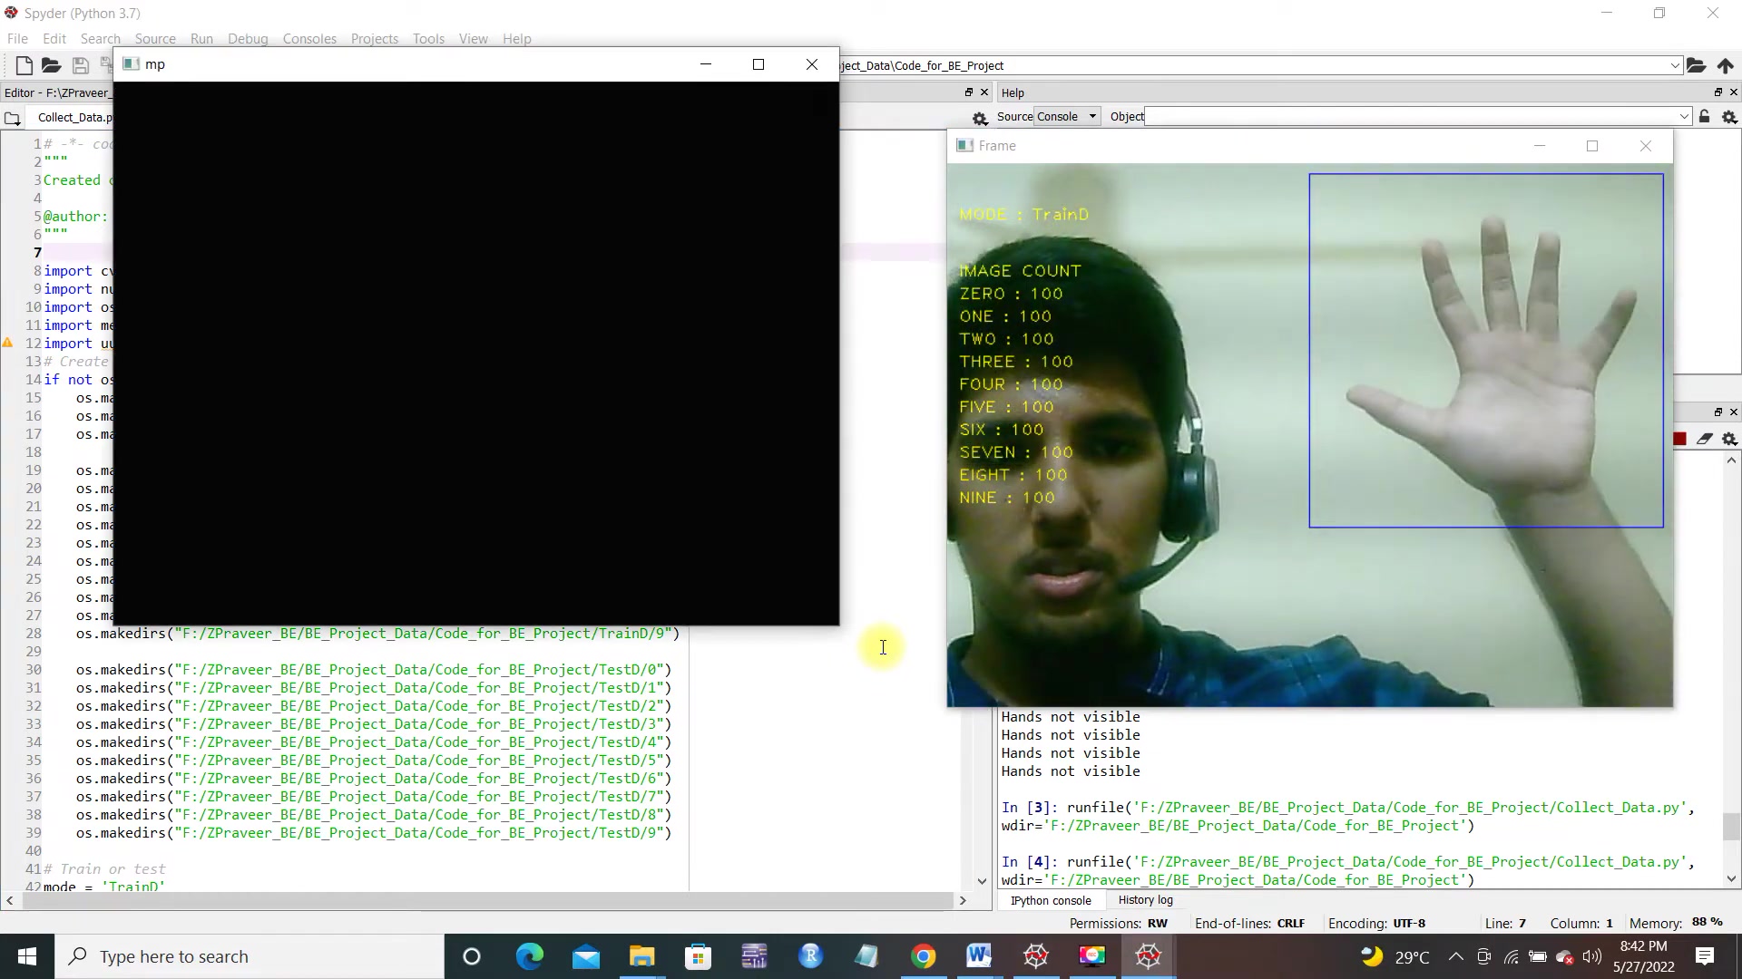The height and width of the screenshot is (979, 1742).
Task: Click the console clear (eraser) icon
Action: (x=1704, y=439)
